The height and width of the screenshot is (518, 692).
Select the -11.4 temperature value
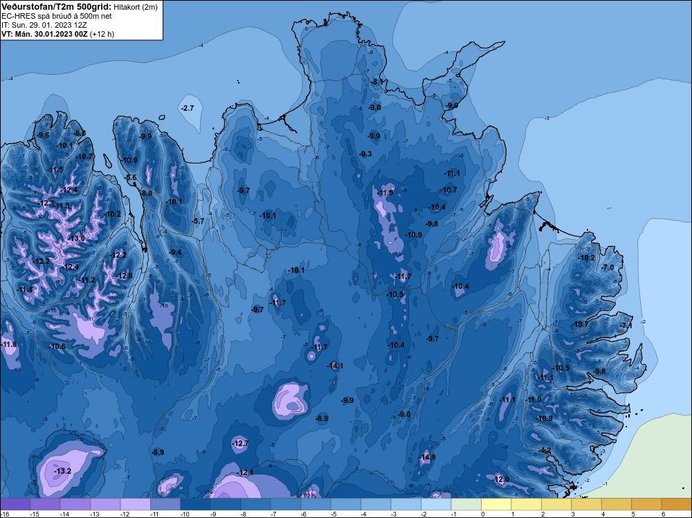click(25, 290)
